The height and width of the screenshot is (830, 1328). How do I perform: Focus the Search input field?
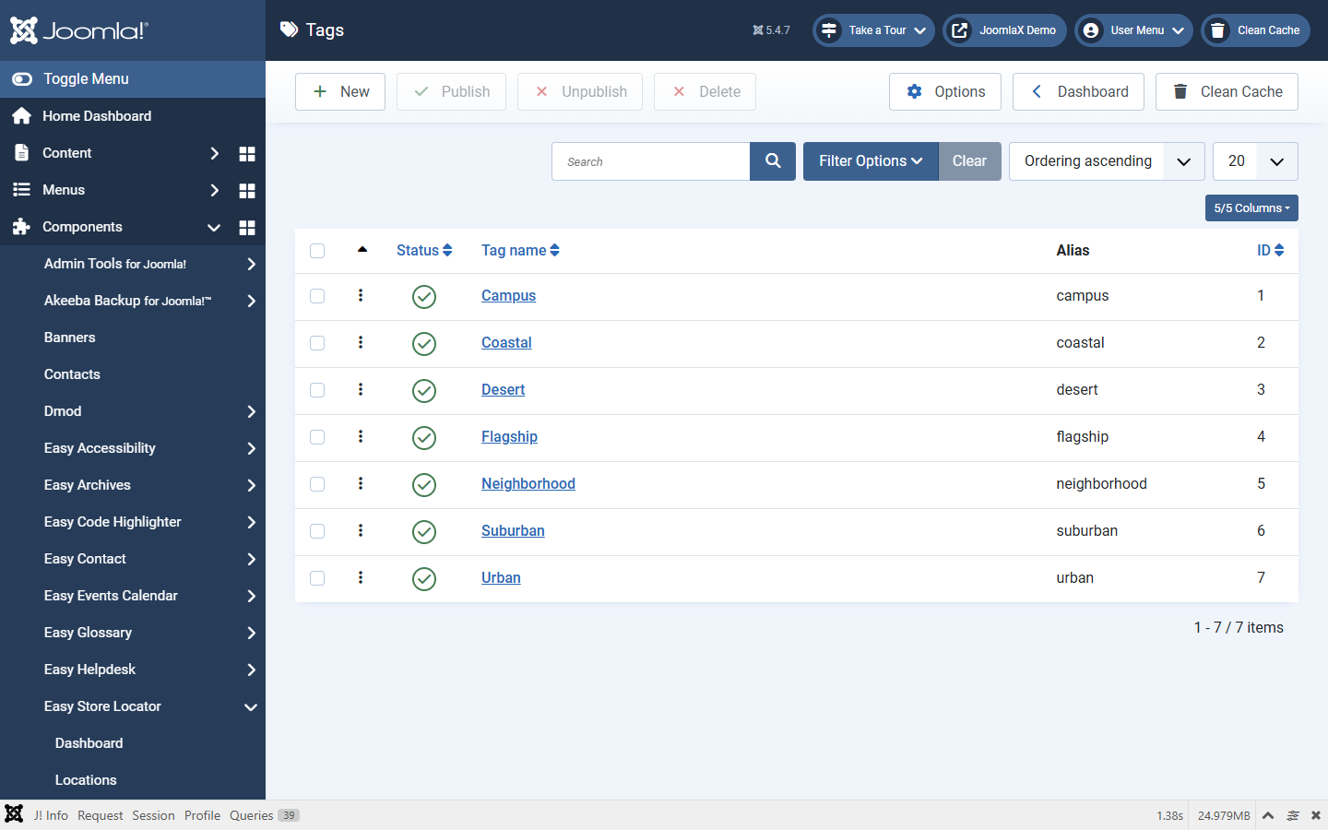(x=651, y=161)
